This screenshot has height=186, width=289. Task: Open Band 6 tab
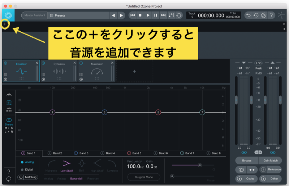(161, 153)
